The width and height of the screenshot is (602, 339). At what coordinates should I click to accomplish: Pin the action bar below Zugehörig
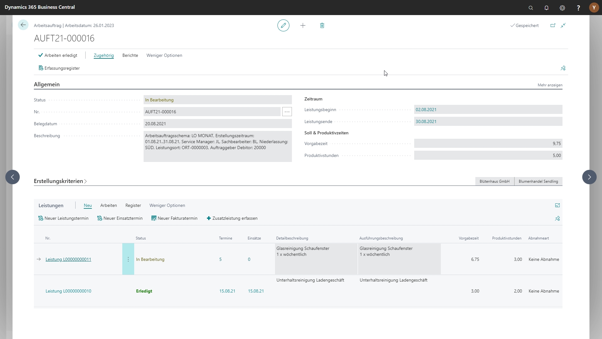click(x=563, y=68)
